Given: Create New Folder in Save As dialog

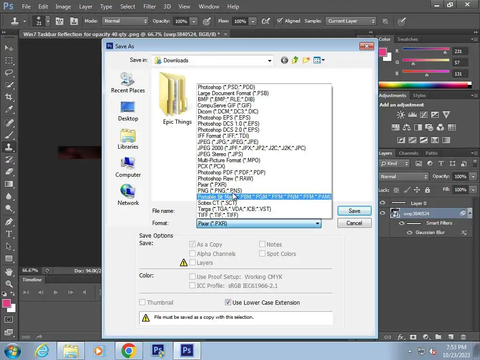Looking at the screenshot, I should click(306, 60).
